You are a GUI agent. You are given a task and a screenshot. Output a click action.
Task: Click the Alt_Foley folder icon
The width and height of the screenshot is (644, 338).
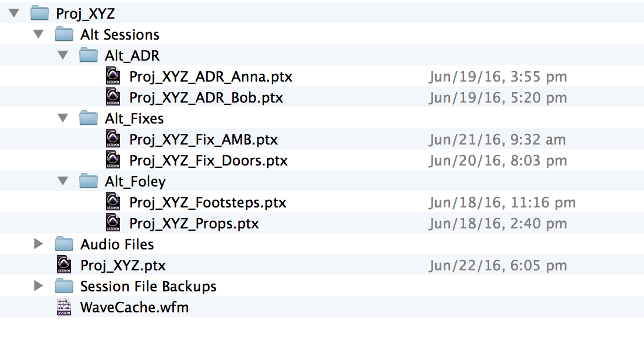89,181
